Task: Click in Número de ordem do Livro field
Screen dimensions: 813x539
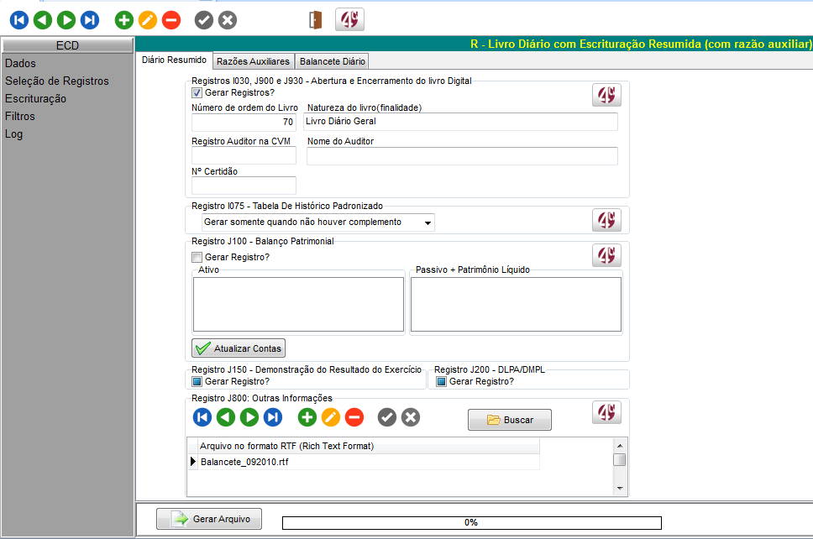Action: [x=244, y=122]
